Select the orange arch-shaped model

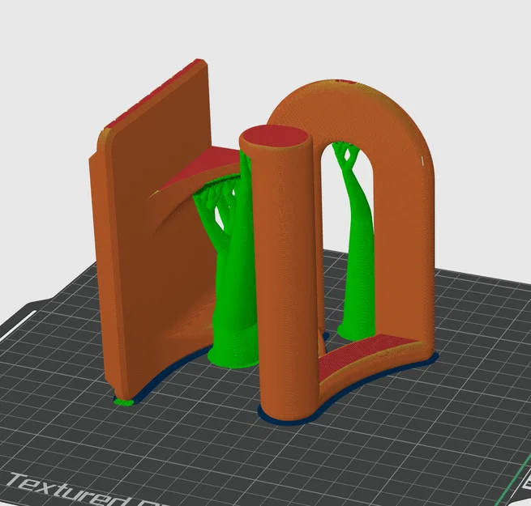coord(403,216)
